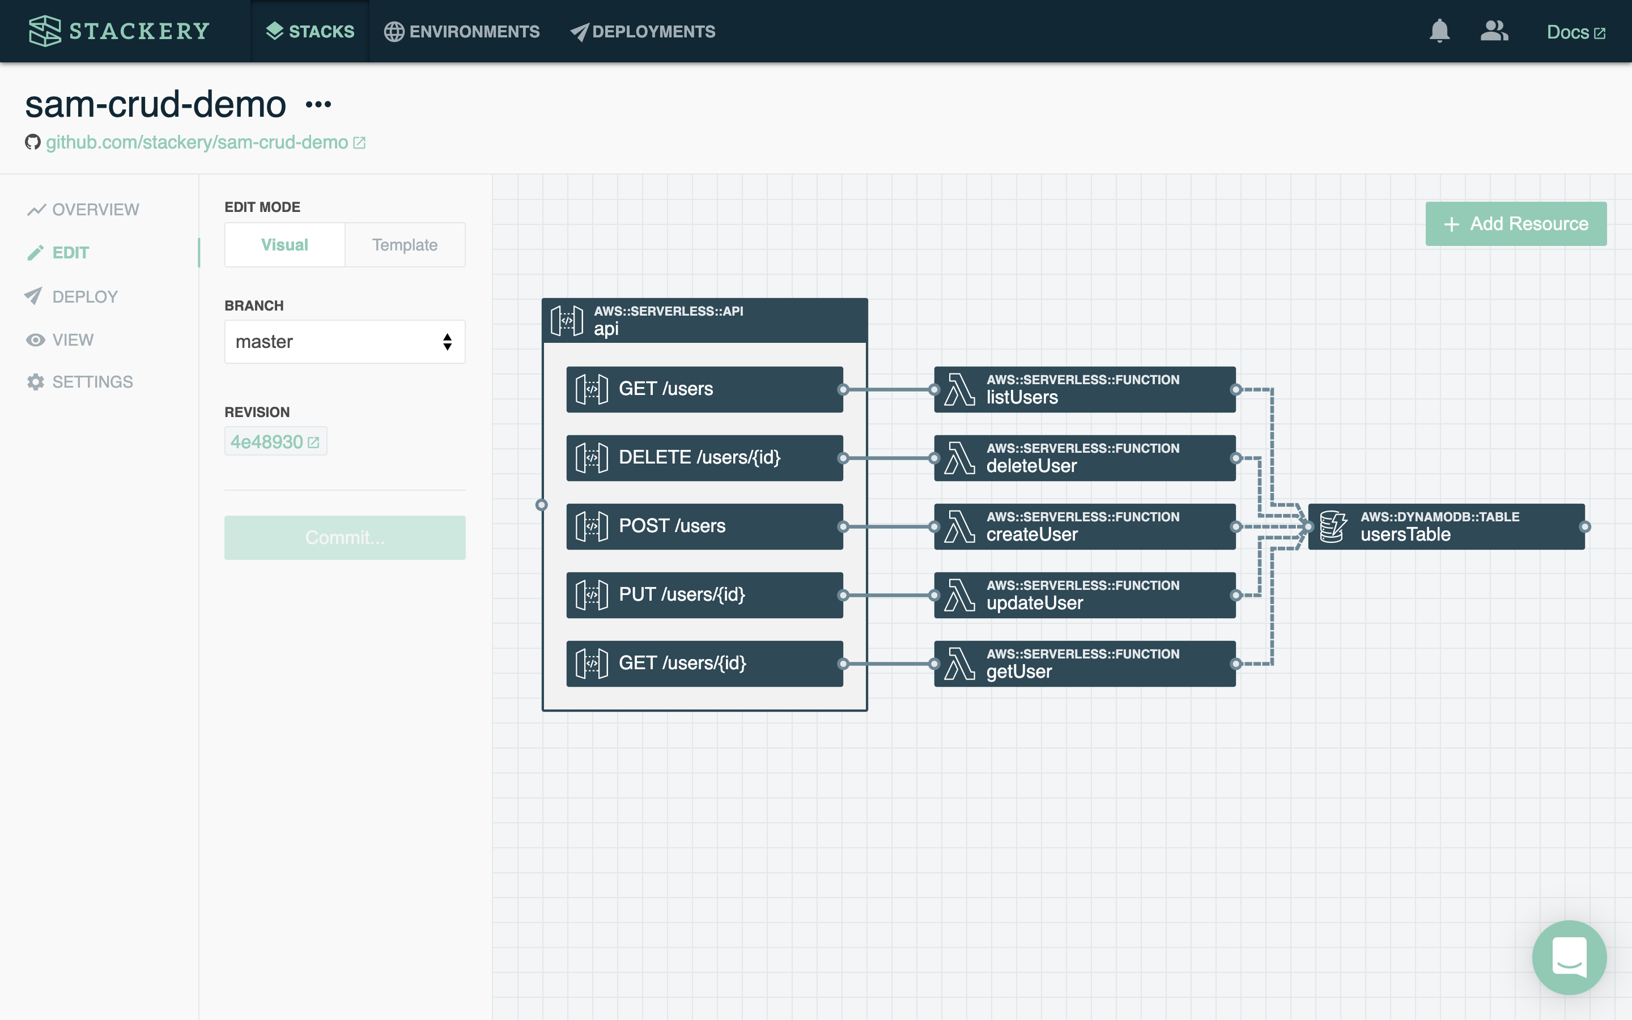Click the getUser lambda icon

959,664
